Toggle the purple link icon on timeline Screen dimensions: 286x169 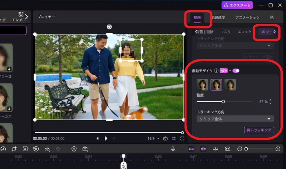tap(191, 149)
